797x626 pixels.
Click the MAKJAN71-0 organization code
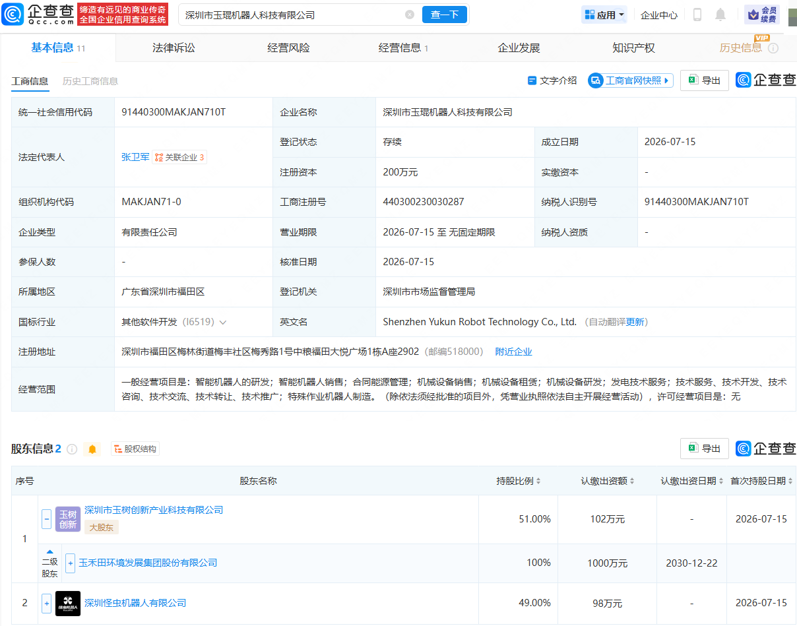click(x=151, y=202)
